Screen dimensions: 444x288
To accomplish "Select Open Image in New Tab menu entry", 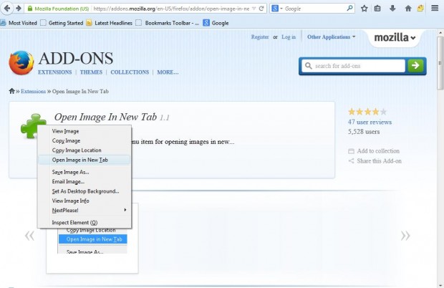I will tap(84, 160).
